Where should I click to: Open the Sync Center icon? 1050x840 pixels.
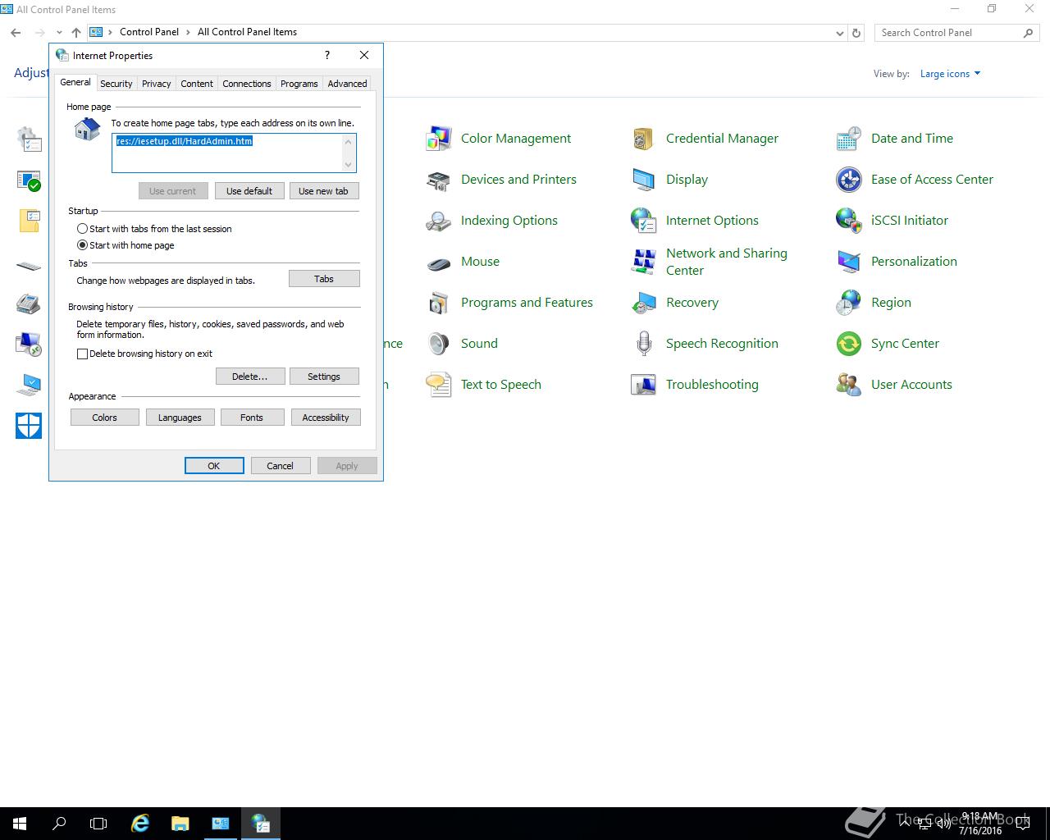[849, 344]
